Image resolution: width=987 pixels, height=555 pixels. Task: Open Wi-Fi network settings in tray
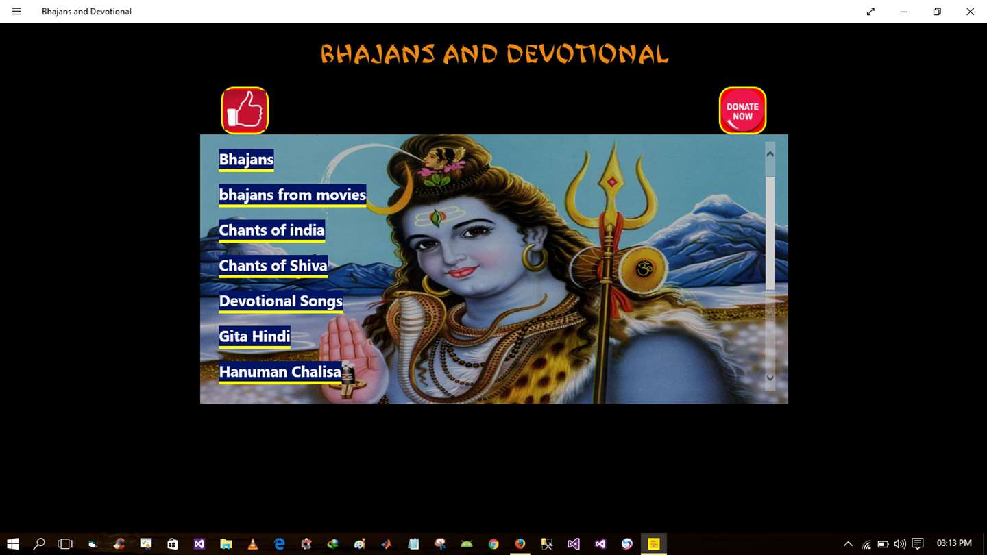[x=866, y=544]
